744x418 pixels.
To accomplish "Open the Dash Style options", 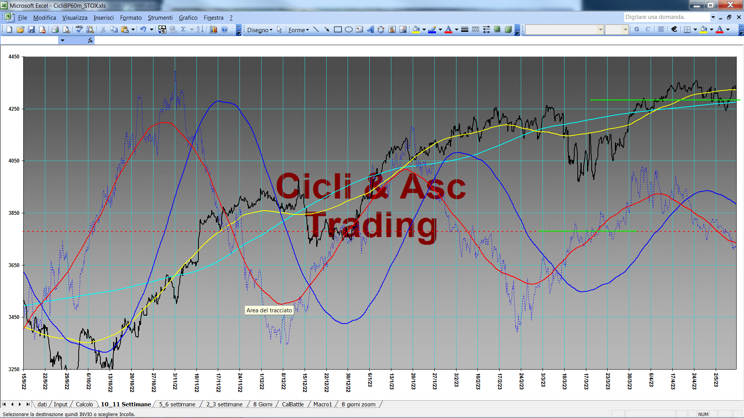I will (x=475, y=29).
